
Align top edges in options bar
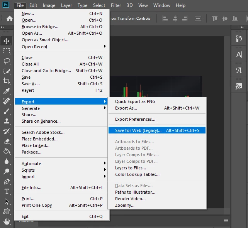[x=215, y=19]
